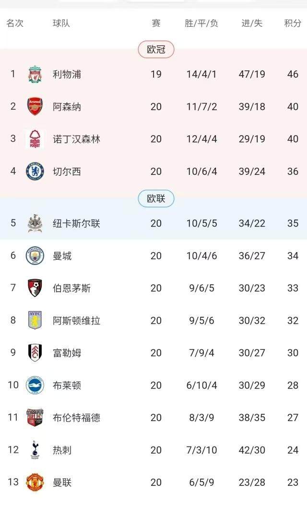The image size is (307, 505).
Task: Click the Liverpool club crest icon
Action: tap(34, 73)
